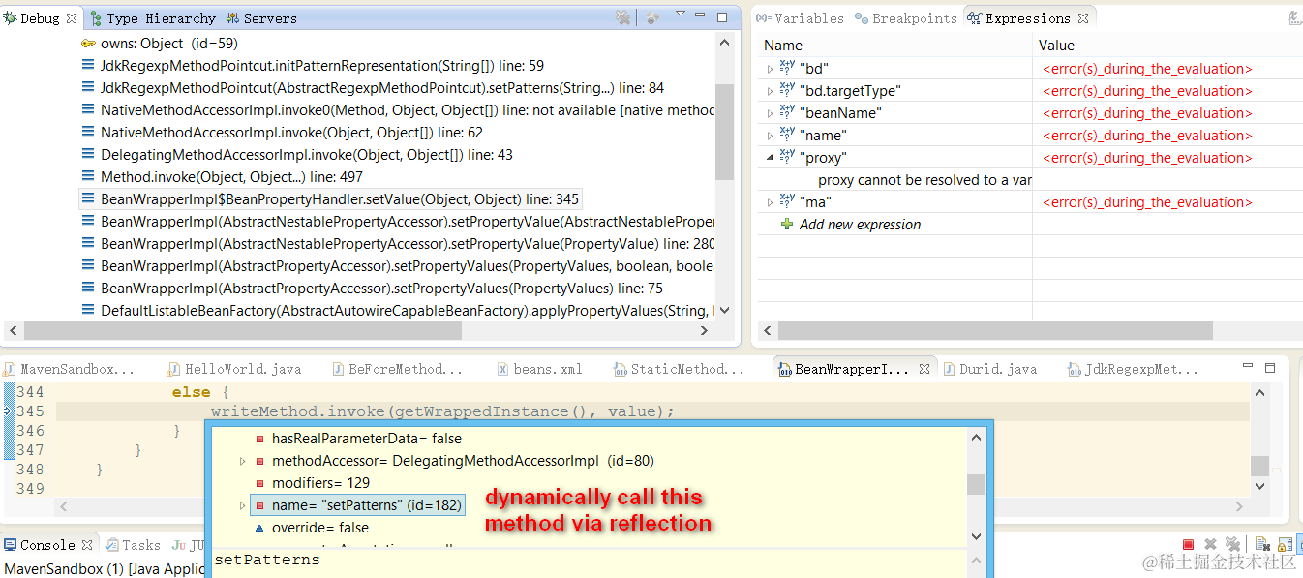Click the Expressions view horizontal scrollbar

coord(995,330)
